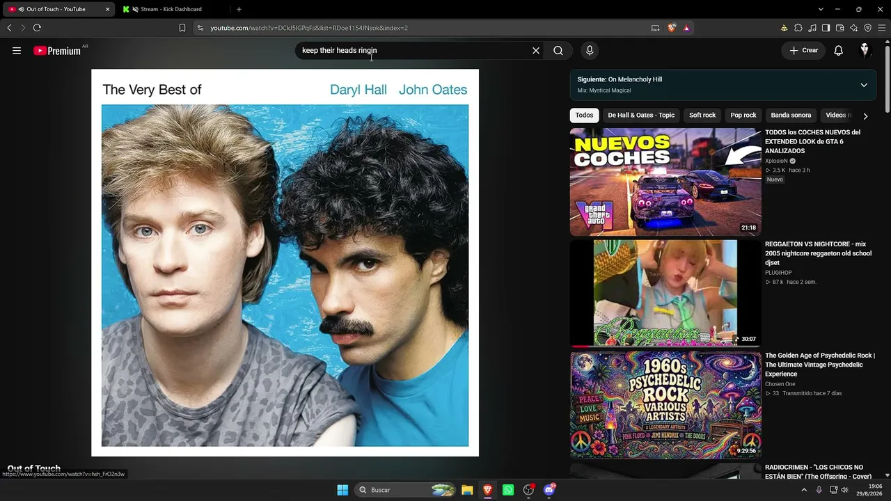Viewport: 891px width, 501px height.
Task: Open the tab search dropdown arrow
Action: (821, 9)
